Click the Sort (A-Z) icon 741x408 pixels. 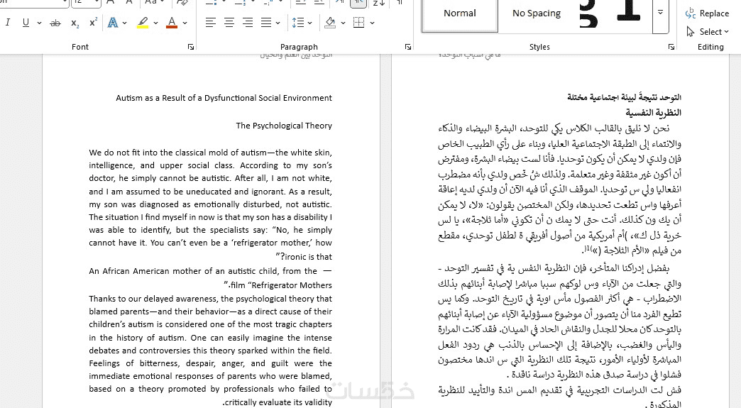coord(378,3)
